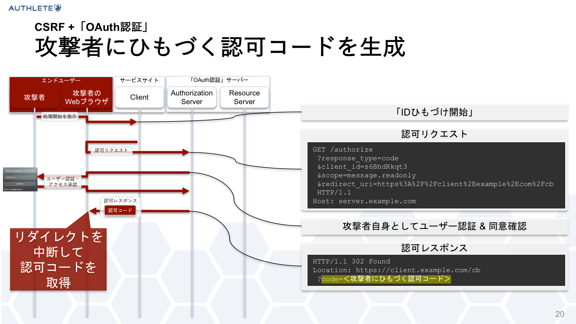
Task: Click the 認可リクエスト panel heading
Action: (434, 134)
